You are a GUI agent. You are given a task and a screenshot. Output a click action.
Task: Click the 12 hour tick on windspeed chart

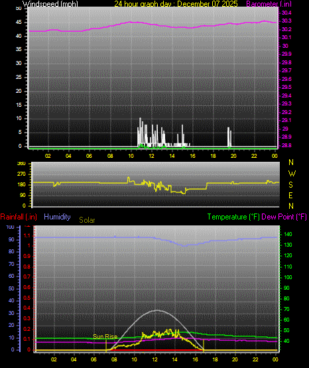click(x=151, y=156)
